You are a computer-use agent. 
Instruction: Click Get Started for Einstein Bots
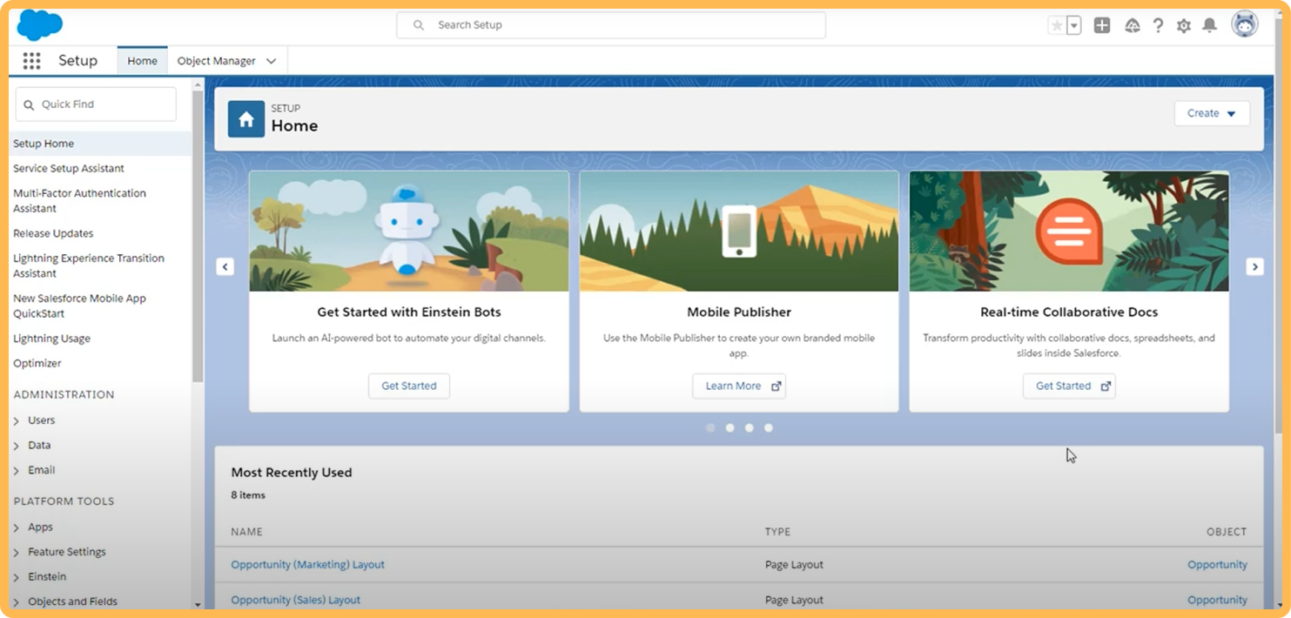click(409, 386)
